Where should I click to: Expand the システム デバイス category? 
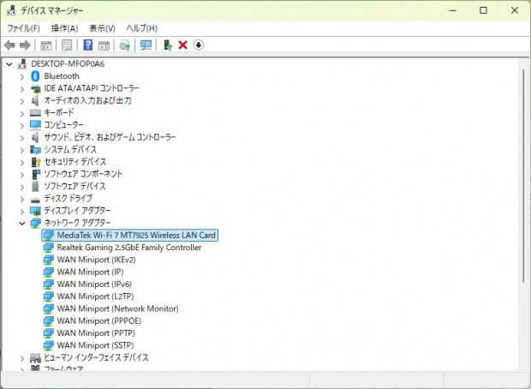22,150
